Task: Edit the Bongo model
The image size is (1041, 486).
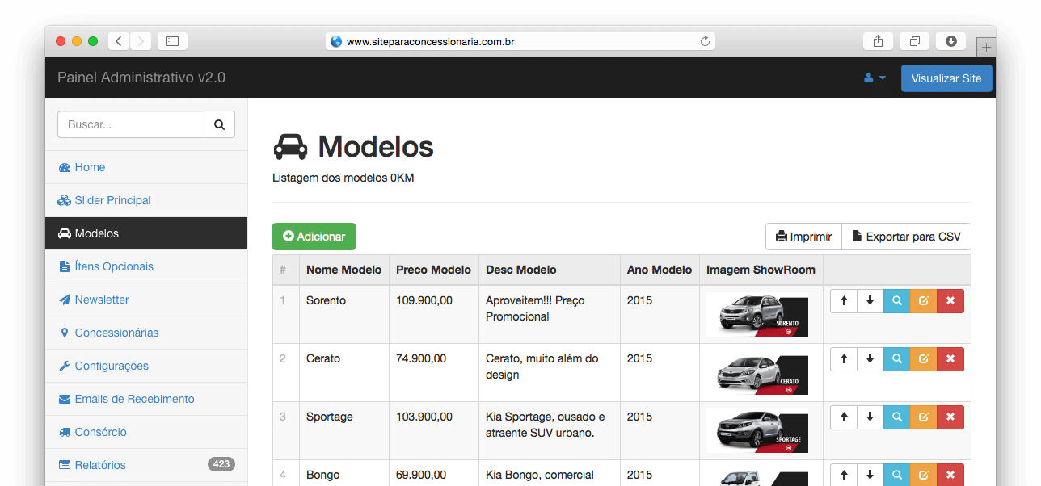Action: pos(924,475)
